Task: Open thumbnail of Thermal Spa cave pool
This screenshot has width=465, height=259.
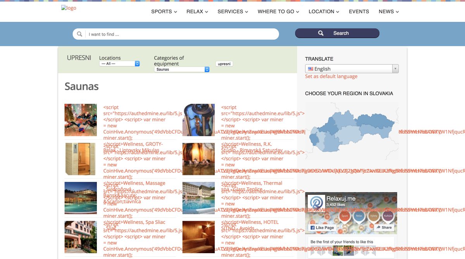Action: 198,159
